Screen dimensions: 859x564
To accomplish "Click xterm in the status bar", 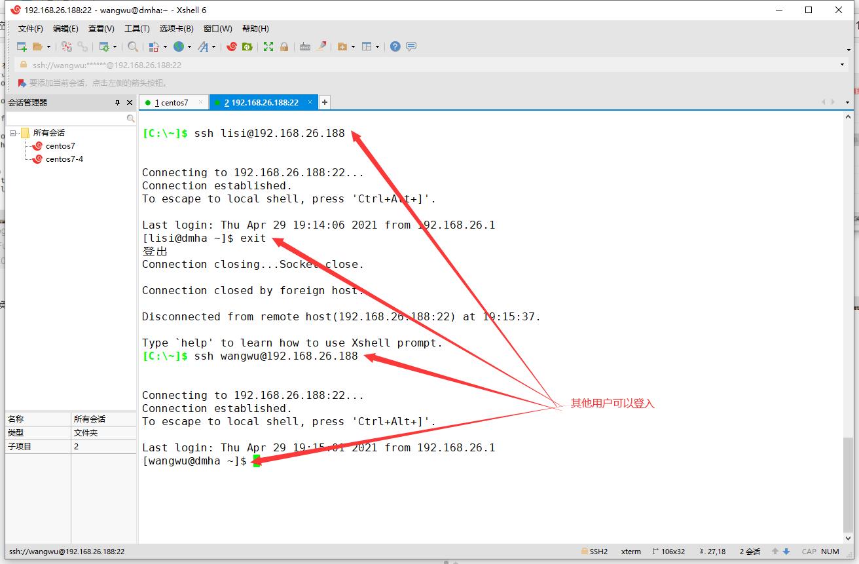I will click(631, 552).
